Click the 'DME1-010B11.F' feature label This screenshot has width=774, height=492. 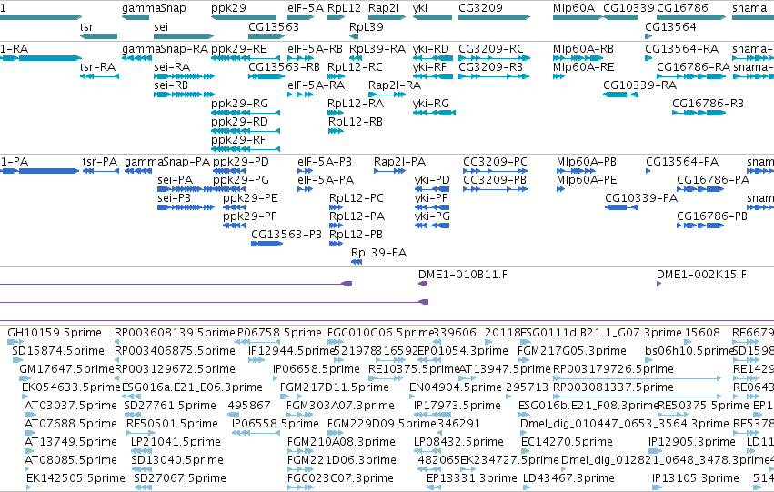(x=463, y=275)
